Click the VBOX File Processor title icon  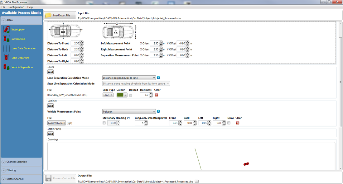click(x=2, y=2)
